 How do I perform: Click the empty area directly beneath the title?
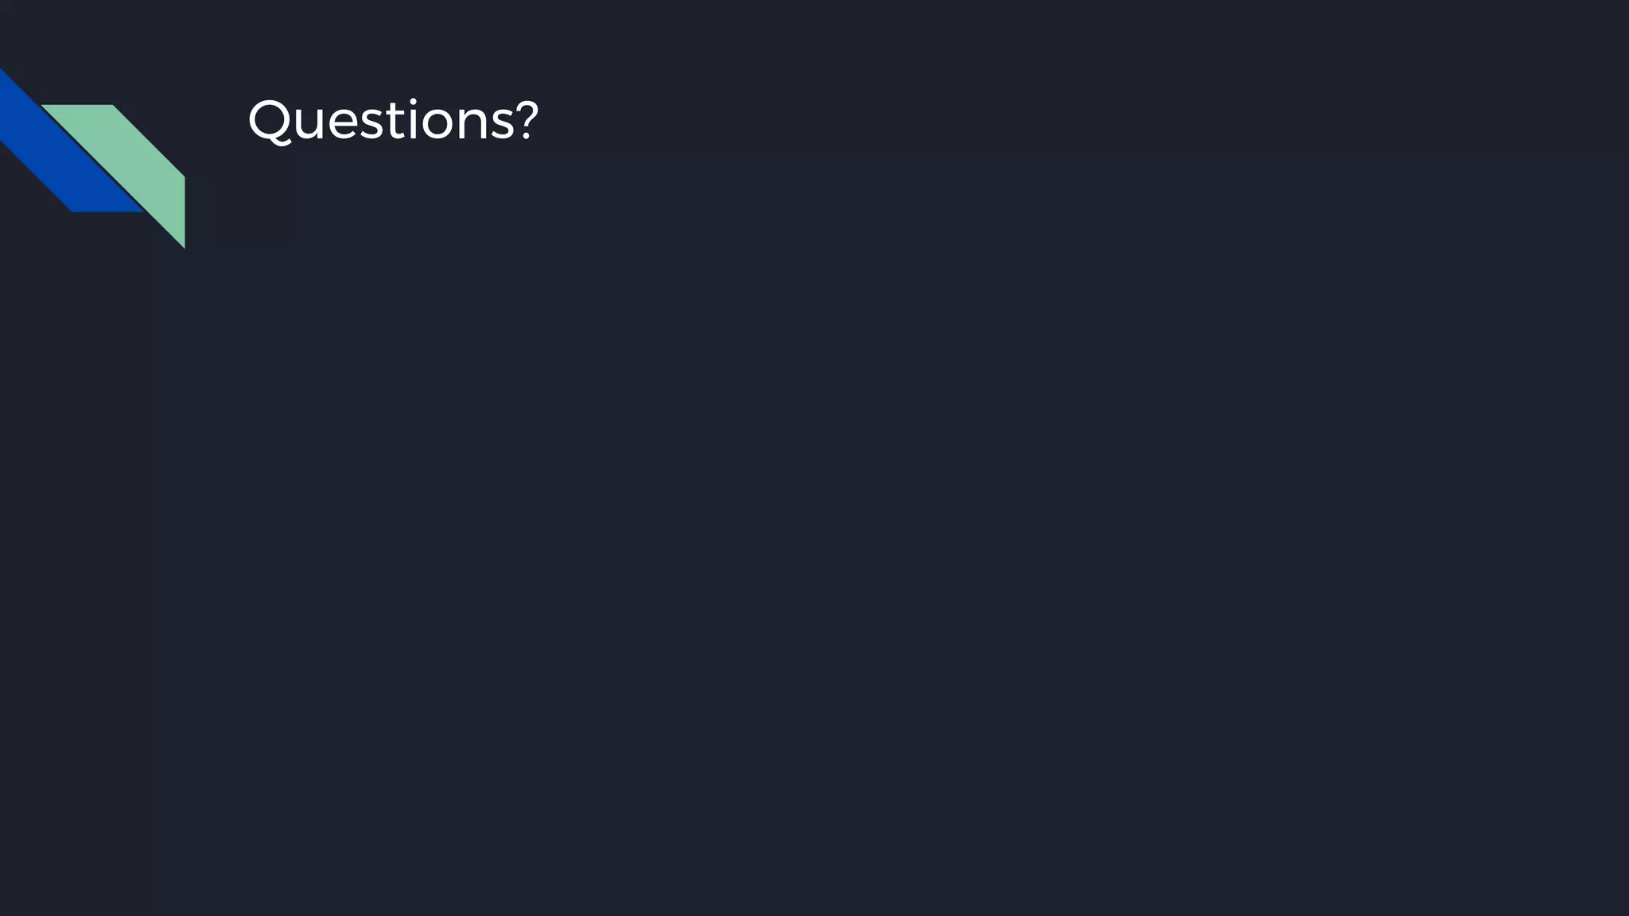coord(393,207)
